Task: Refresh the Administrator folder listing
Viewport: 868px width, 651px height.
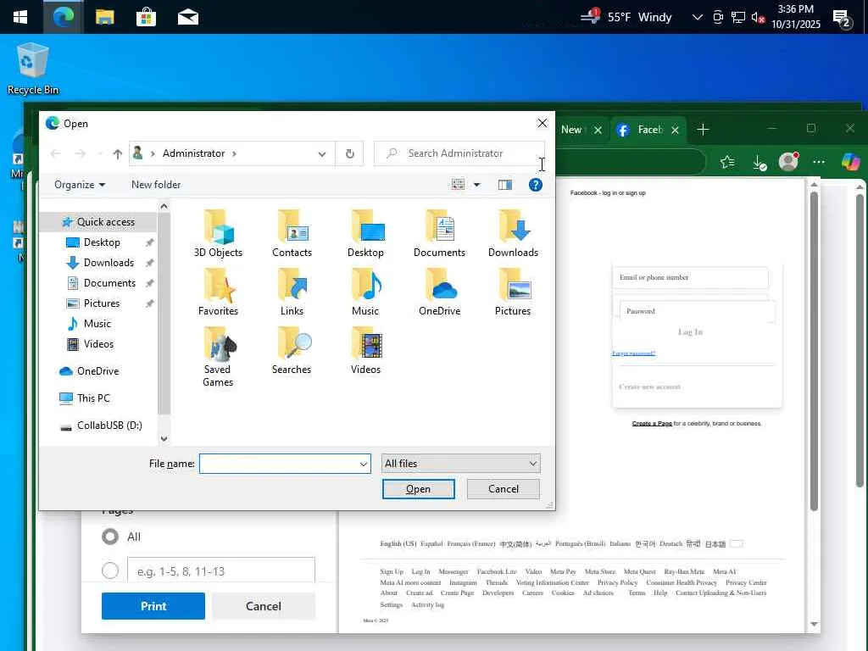Action: (350, 154)
